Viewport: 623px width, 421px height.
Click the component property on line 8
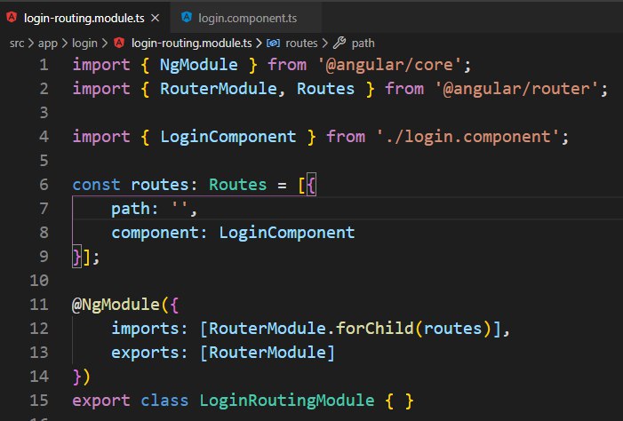(x=155, y=233)
